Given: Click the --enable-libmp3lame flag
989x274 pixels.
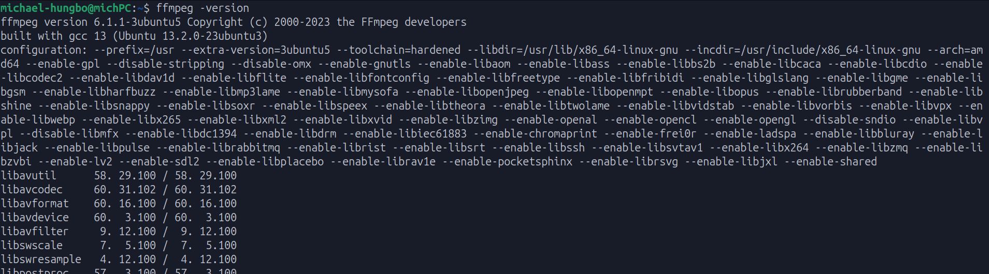Looking at the screenshot, I should point(221,92).
